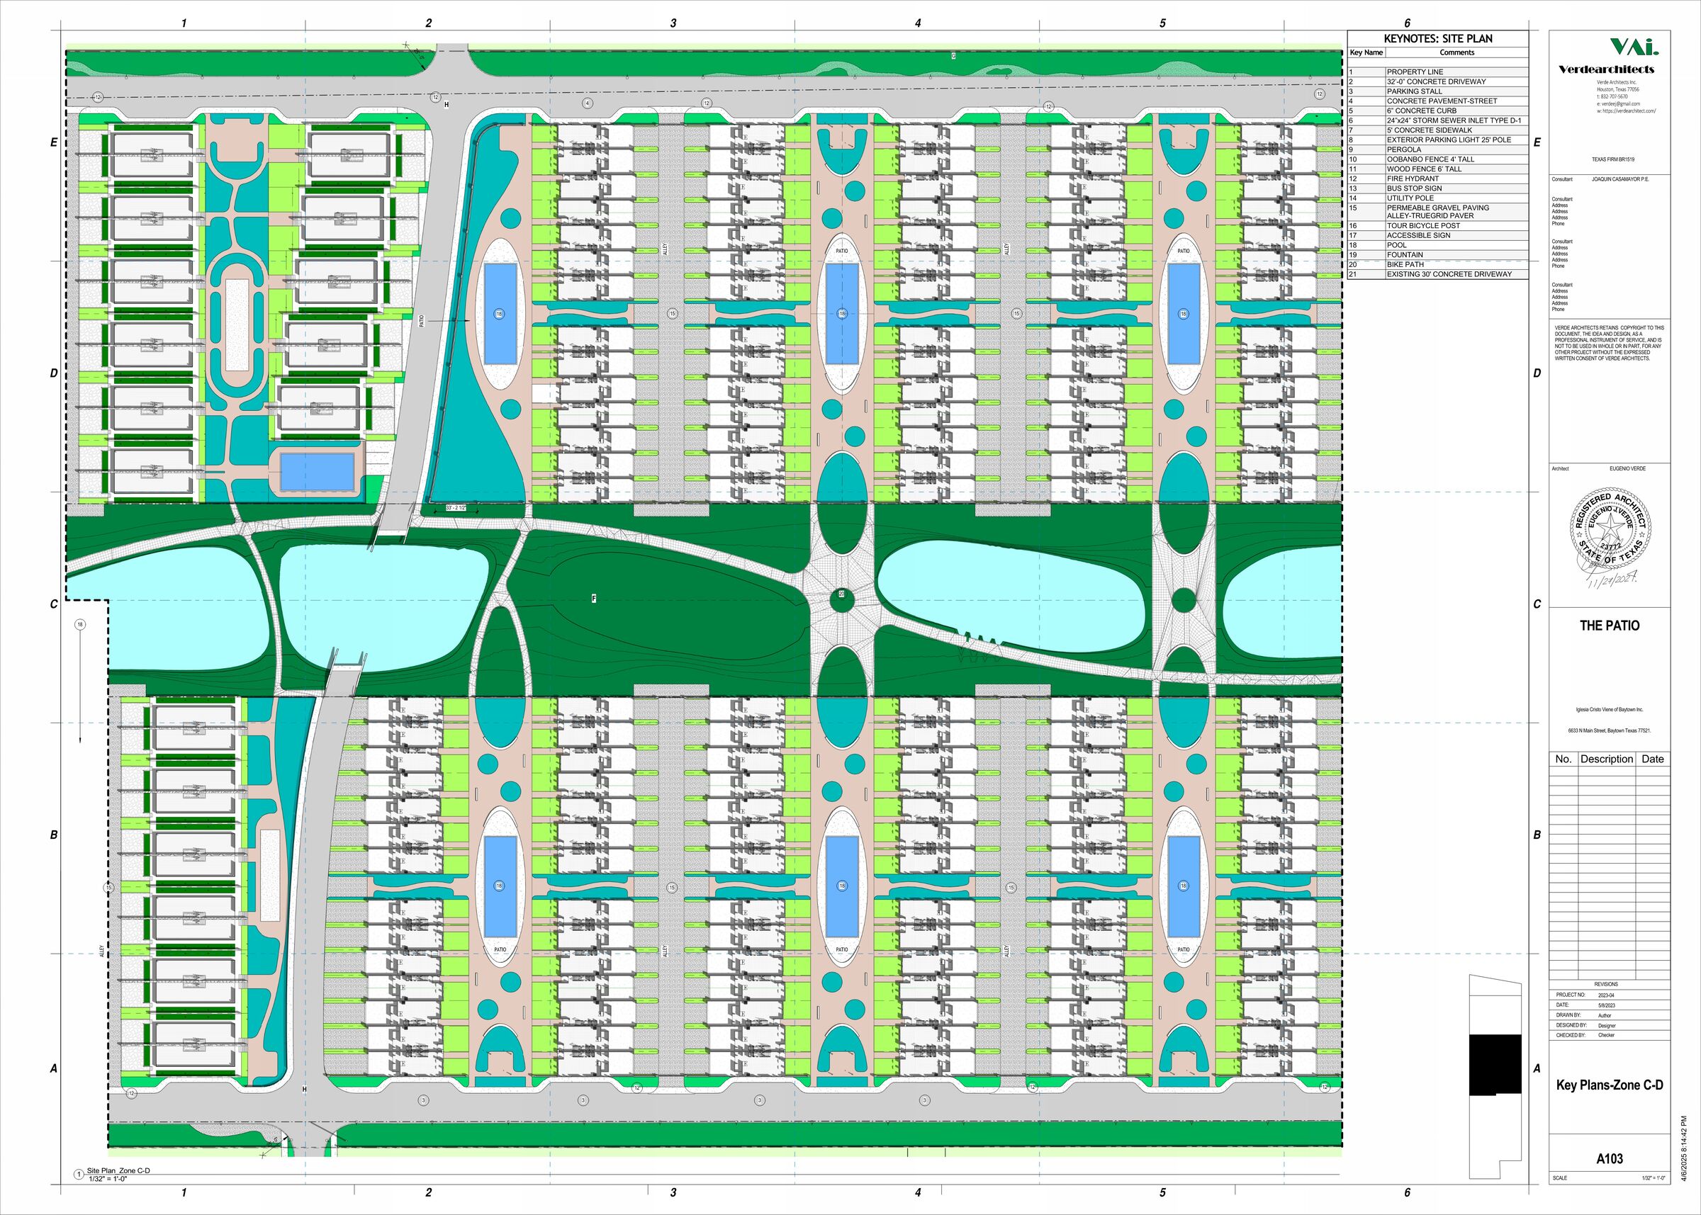
Task: Click the 'Site Plan_Zone C-D' view title
Action: (x=118, y=1171)
